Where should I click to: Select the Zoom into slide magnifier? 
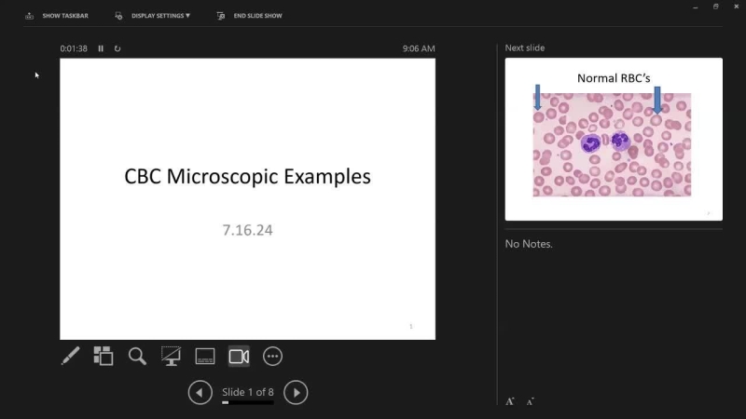click(x=137, y=356)
